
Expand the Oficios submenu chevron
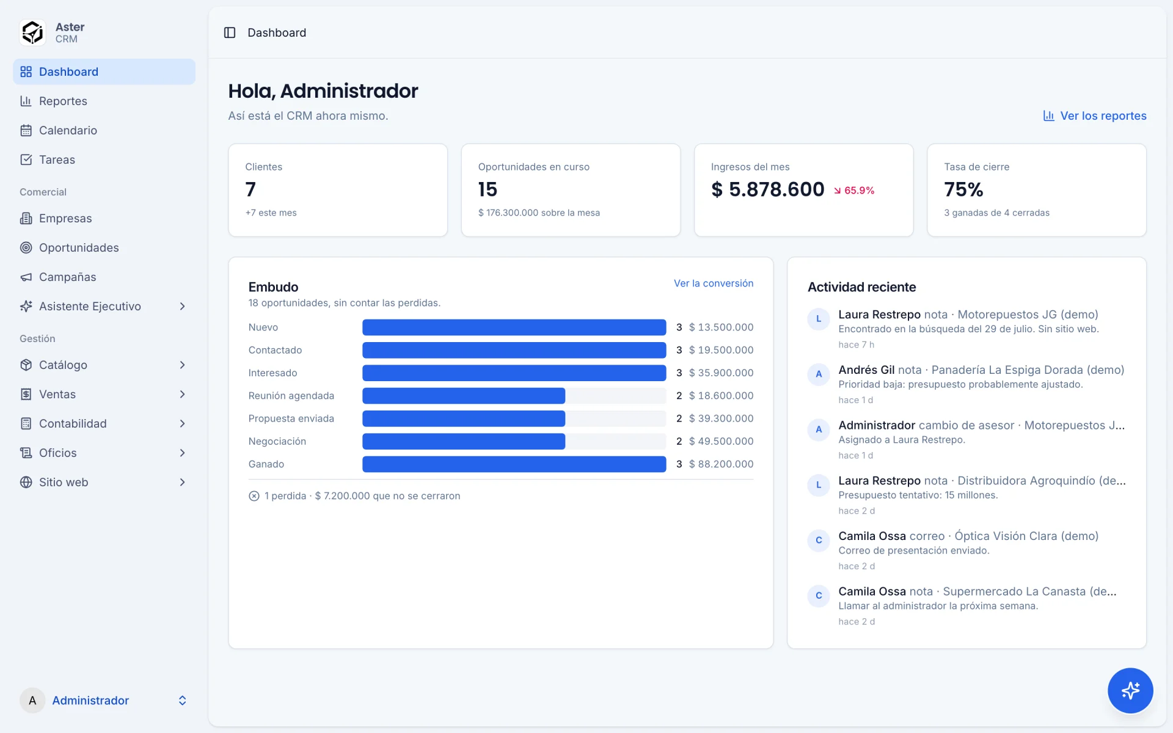182,453
